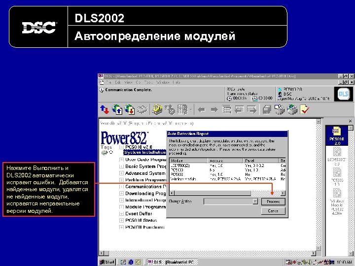Expand the Advanced System node
Viewport: 355px width, 266px height.
coord(121,173)
